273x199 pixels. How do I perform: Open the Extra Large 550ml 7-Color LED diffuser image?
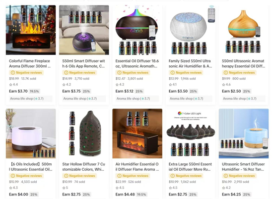(191, 134)
